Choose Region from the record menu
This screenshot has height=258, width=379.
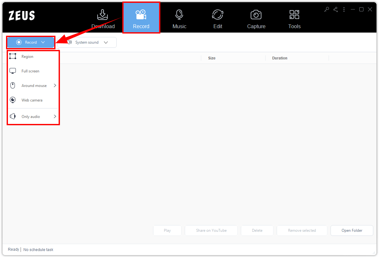click(x=33, y=56)
